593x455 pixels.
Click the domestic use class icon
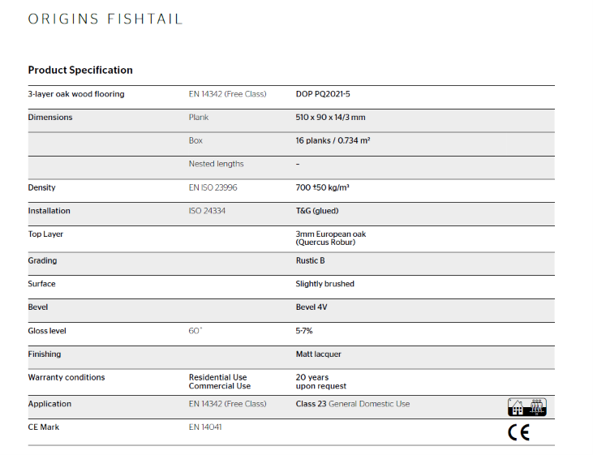point(527,407)
